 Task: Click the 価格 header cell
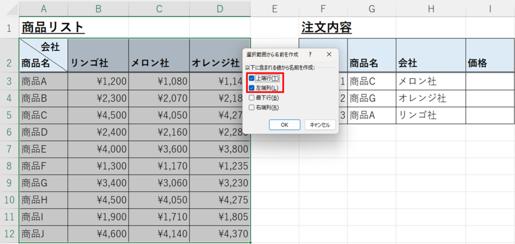(x=490, y=63)
